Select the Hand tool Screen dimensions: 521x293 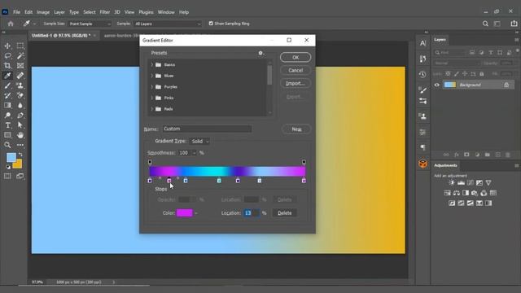(20, 135)
